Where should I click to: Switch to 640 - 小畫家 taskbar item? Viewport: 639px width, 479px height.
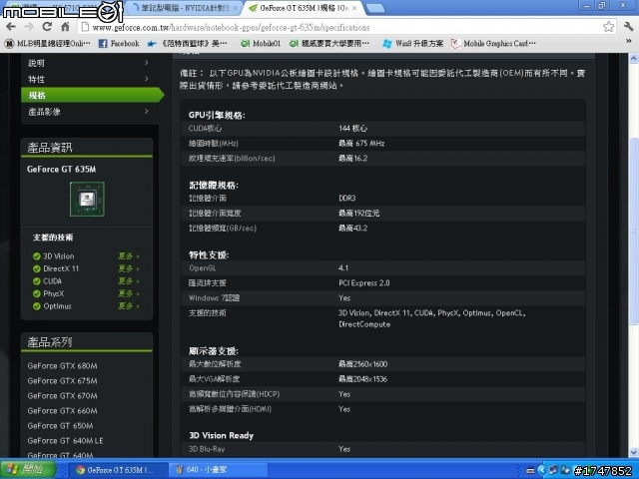(218, 470)
